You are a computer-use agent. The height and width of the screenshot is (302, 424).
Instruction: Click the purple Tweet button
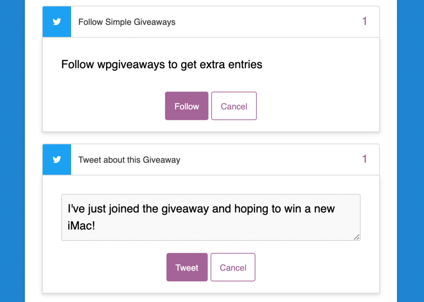[x=187, y=267]
